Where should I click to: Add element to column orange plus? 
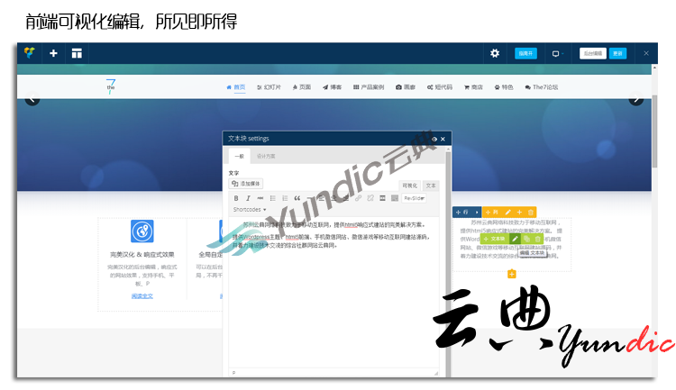click(x=519, y=212)
